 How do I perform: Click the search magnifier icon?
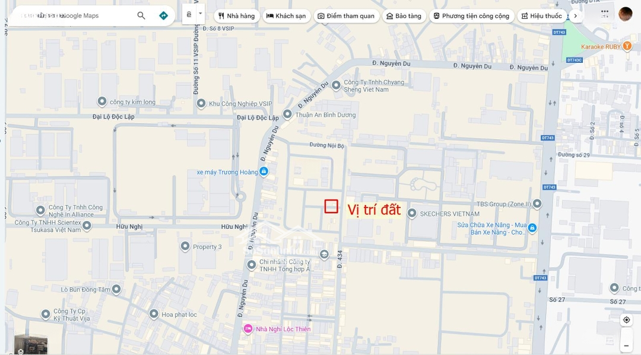(141, 15)
